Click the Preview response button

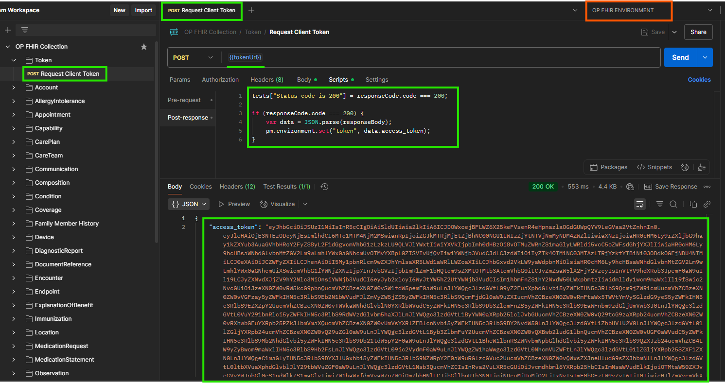234,204
